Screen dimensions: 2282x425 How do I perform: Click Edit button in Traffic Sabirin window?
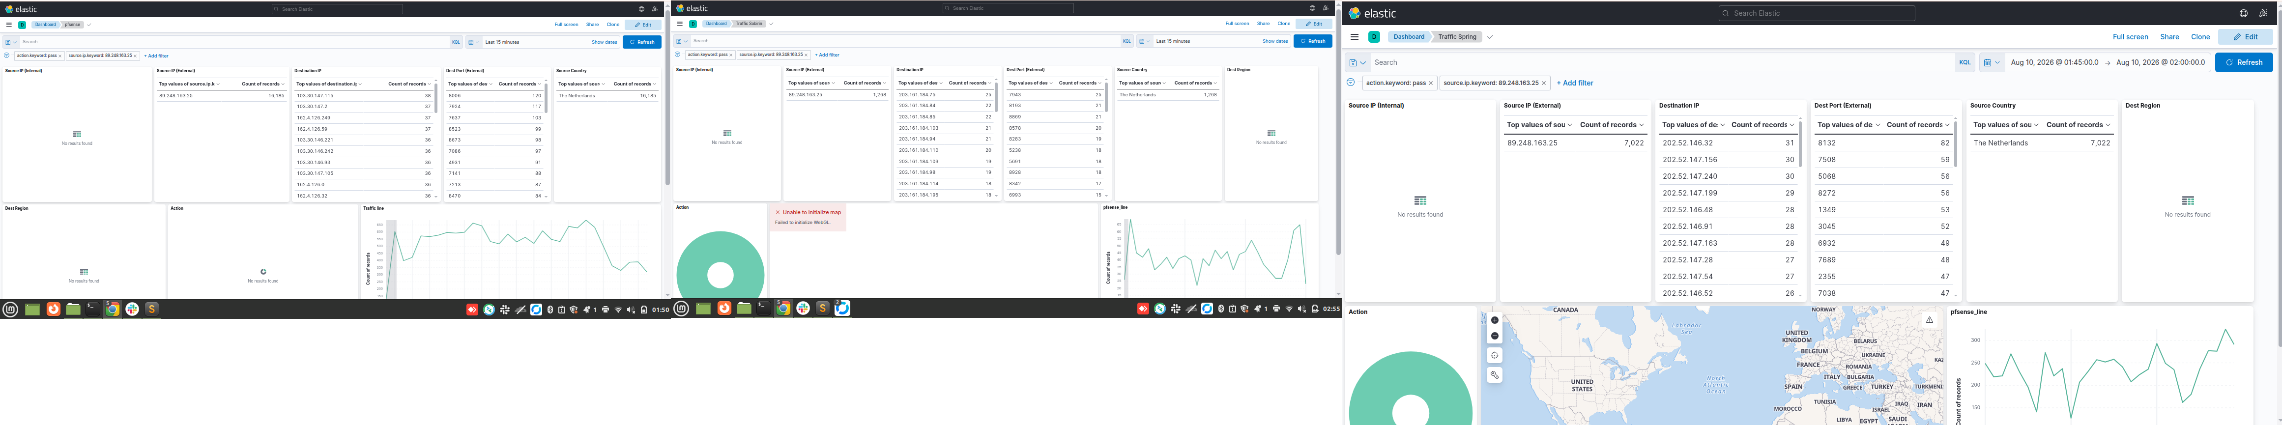pos(1313,24)
